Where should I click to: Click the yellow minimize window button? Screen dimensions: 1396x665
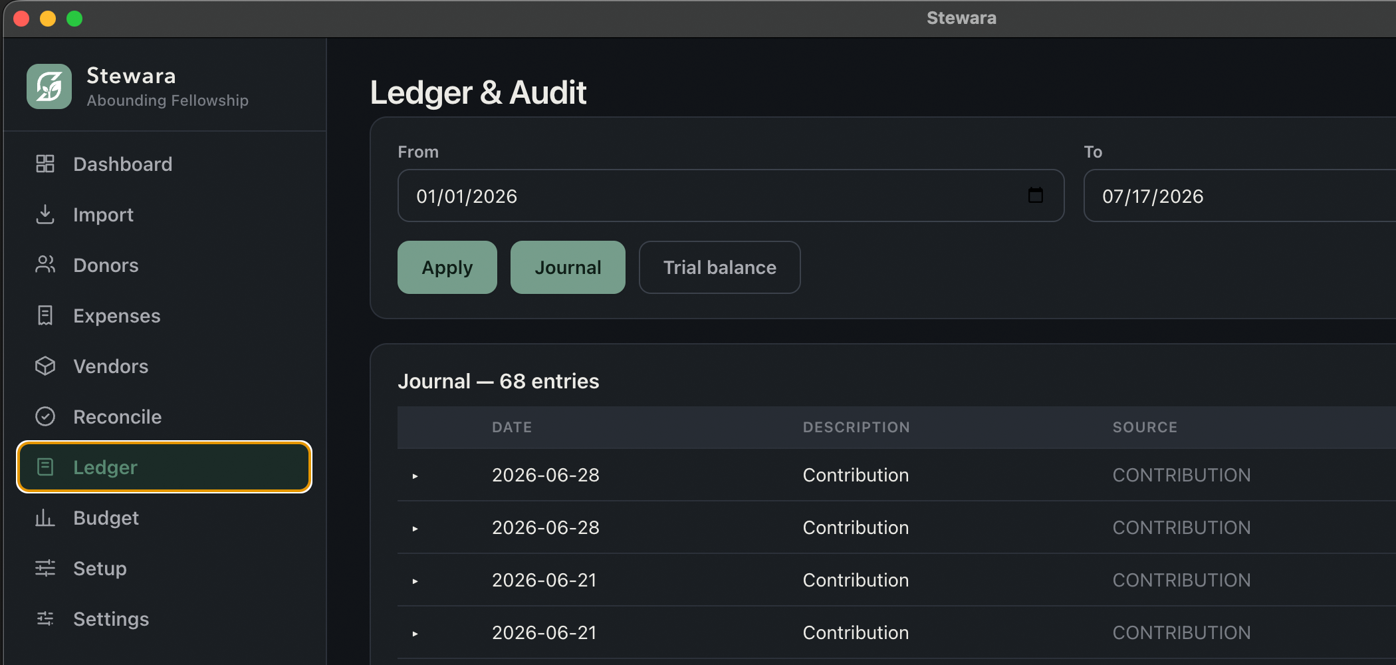pos(48,19)
